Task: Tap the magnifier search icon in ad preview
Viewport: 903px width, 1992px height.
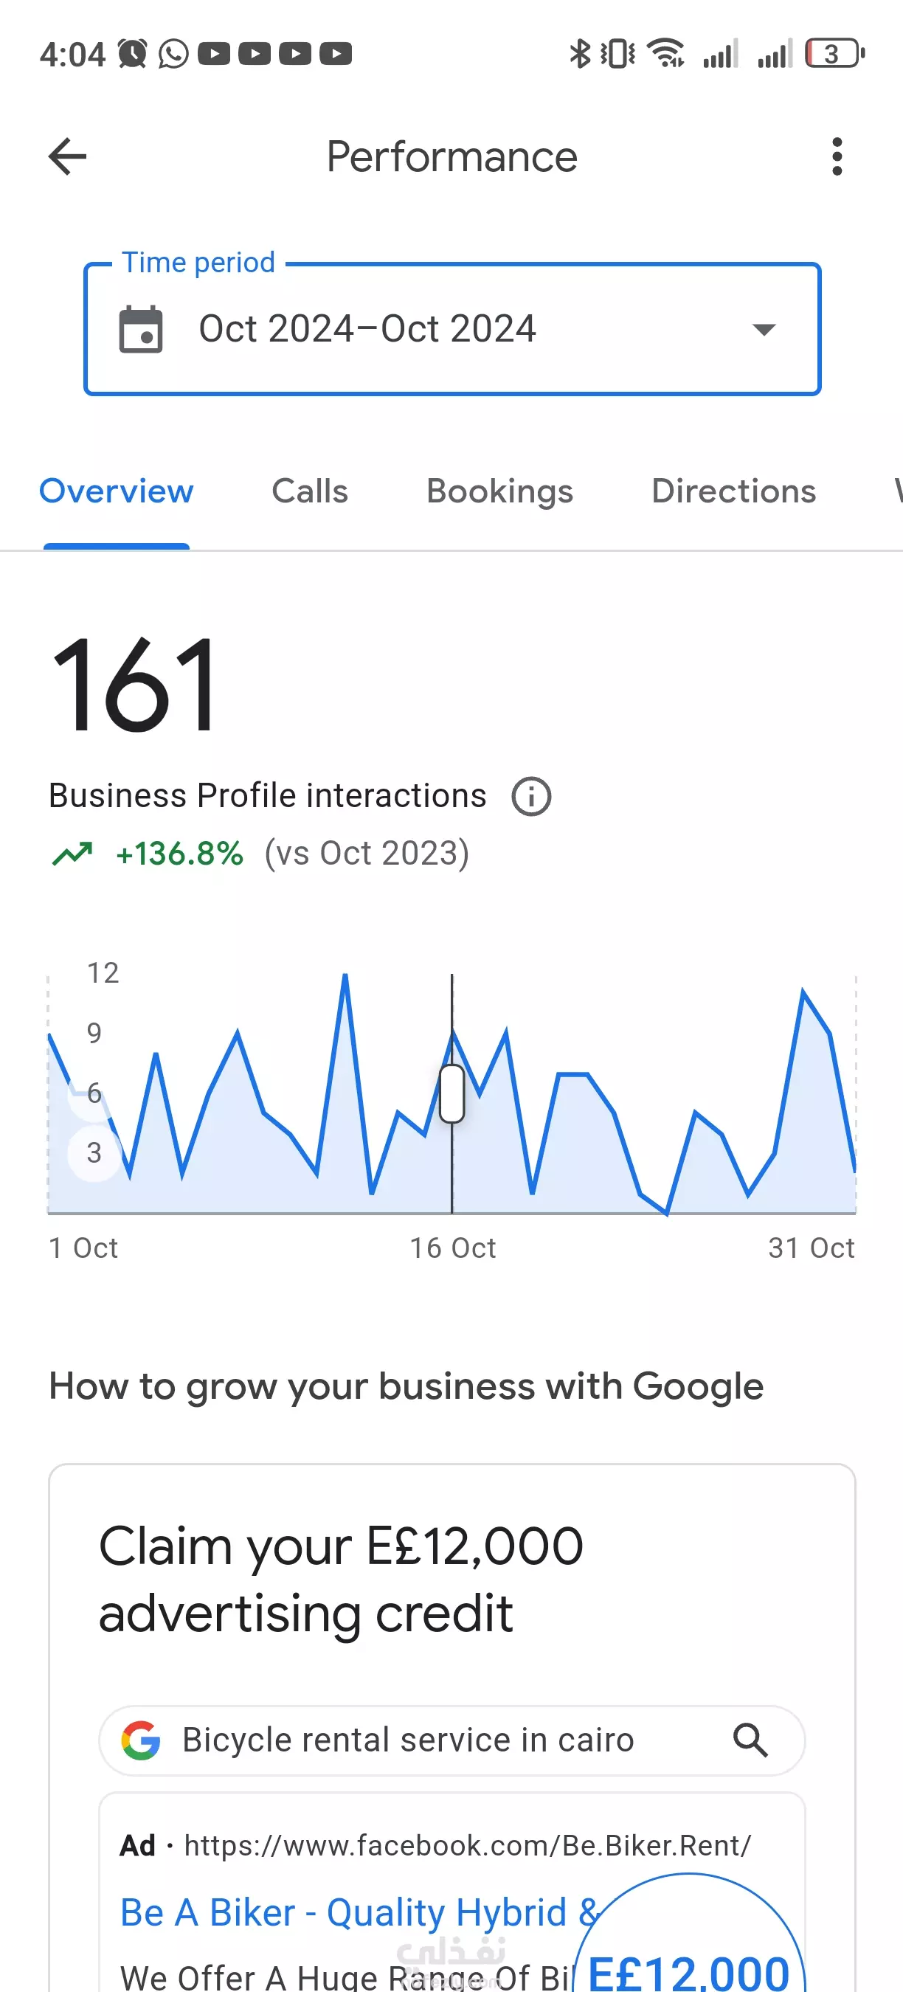Action: (750, 1740)
